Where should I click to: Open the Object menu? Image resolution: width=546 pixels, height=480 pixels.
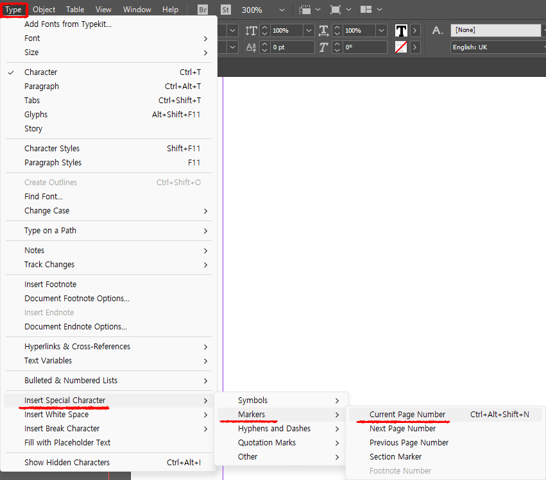point(44,9)
